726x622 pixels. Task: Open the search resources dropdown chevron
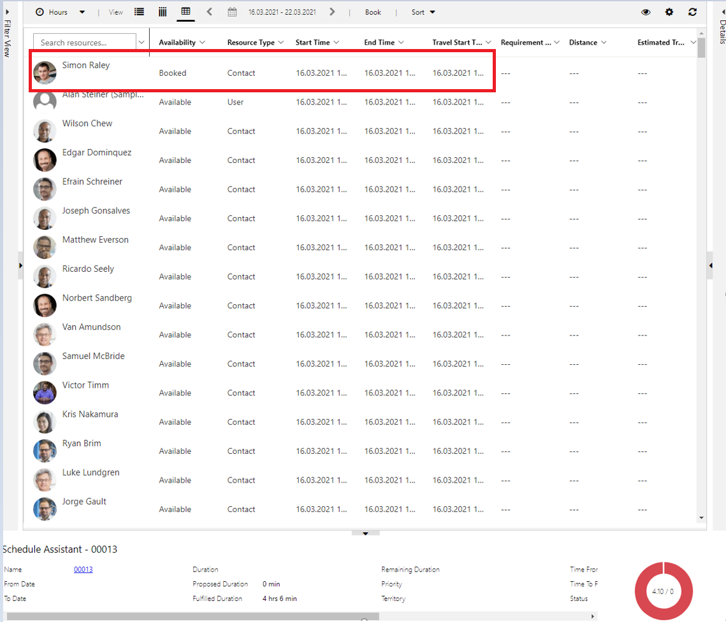pos(142,43)
